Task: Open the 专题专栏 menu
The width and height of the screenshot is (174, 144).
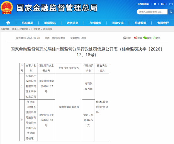Action: tap(163, 23)
